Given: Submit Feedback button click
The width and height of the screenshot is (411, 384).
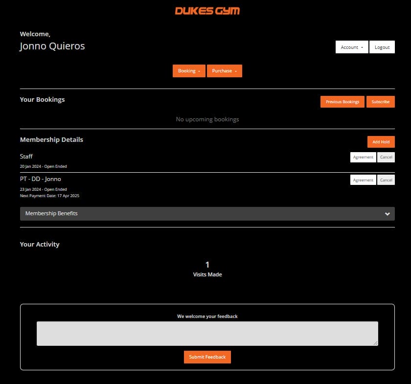Looking at the screenshot, I should tap(207, 357).
